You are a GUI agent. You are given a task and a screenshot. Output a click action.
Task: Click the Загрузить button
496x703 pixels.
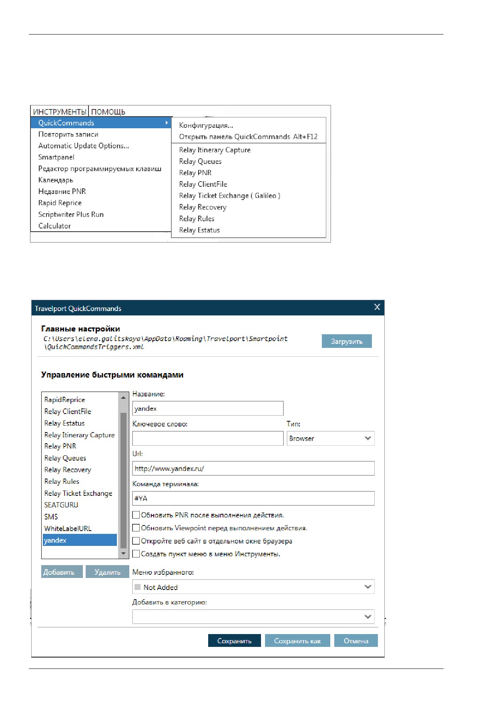pos(347,341)
